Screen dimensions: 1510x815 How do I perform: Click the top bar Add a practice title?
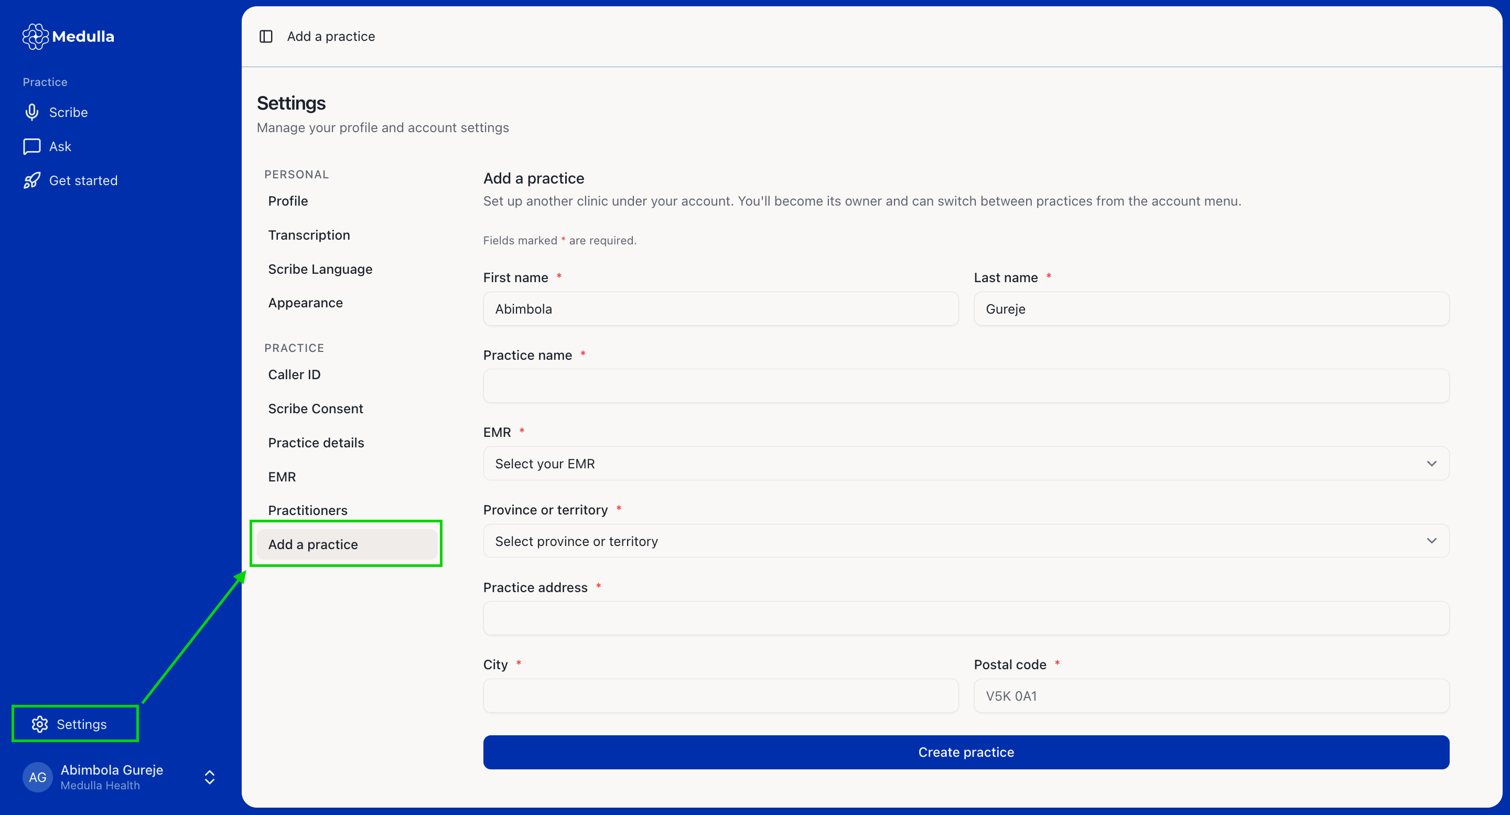pyautogui.click(x=331, y=36)
